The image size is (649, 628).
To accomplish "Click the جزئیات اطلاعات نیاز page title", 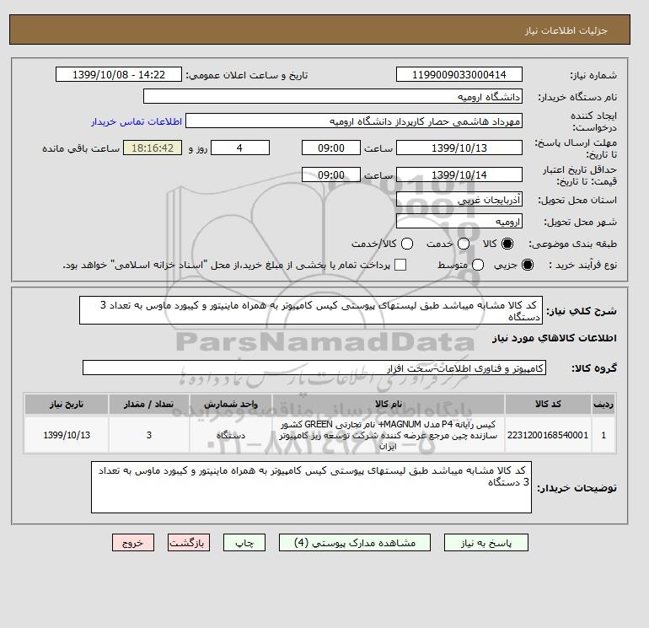I will pos(566,30).
